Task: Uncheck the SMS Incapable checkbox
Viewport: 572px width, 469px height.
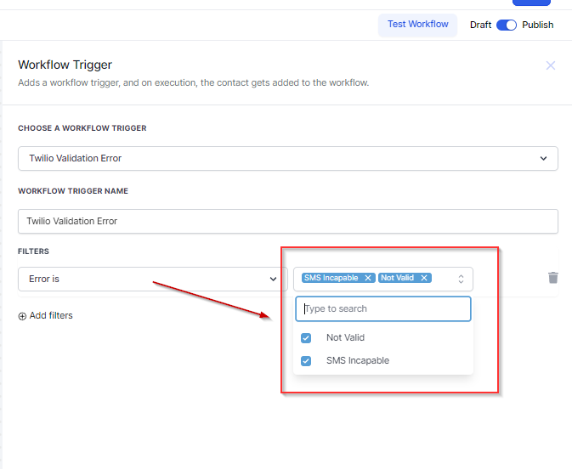Action: pyautogui.click(x=307, y=360)
